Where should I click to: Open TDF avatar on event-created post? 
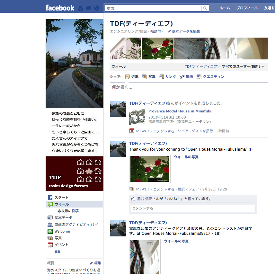pyautogui.click(x=118, y=109)
